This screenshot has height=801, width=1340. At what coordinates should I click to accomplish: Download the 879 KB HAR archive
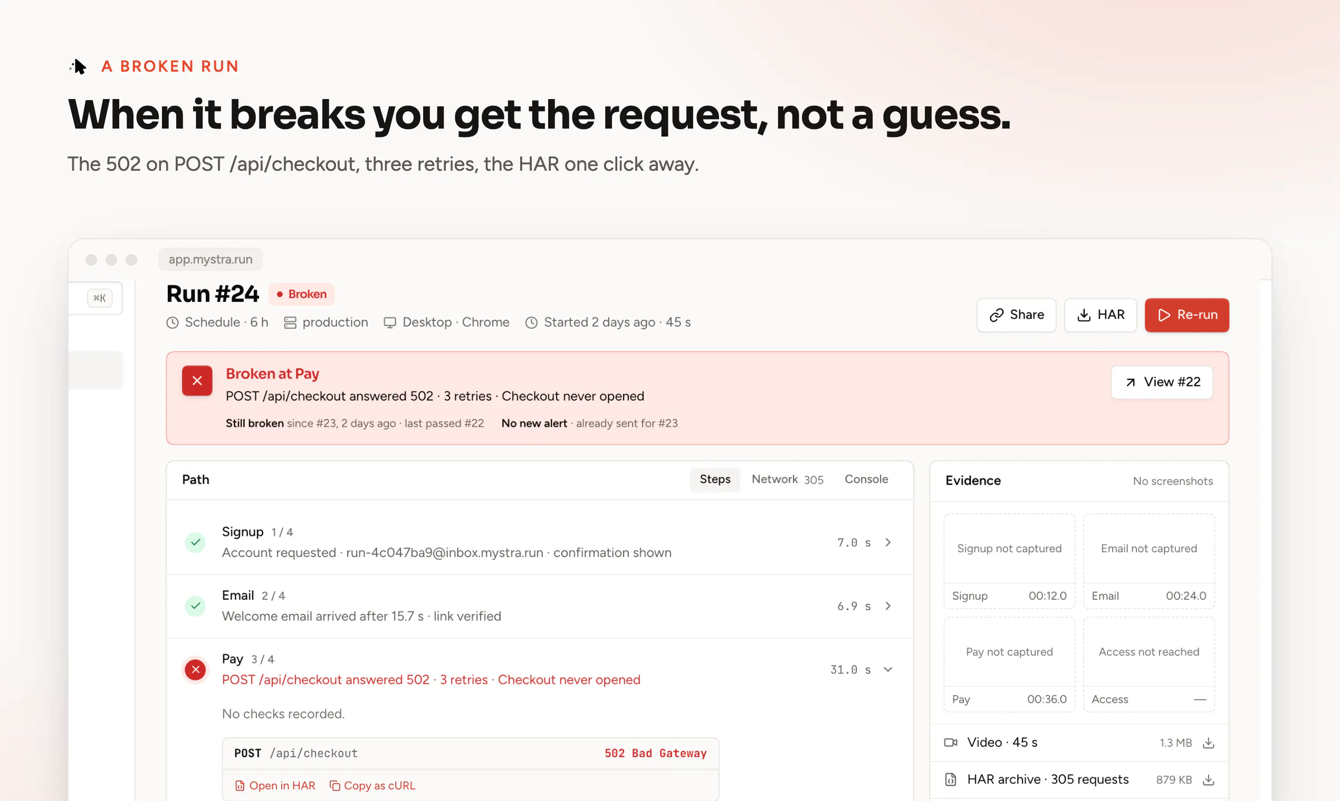1209,780
